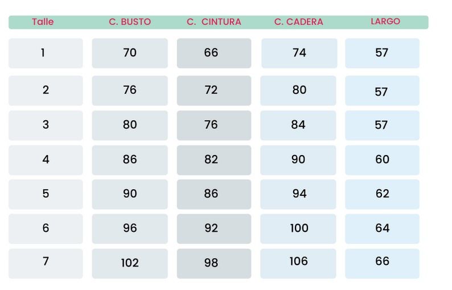
Task: Select waist value 98 cell
Action: click(x=213, y=263)
